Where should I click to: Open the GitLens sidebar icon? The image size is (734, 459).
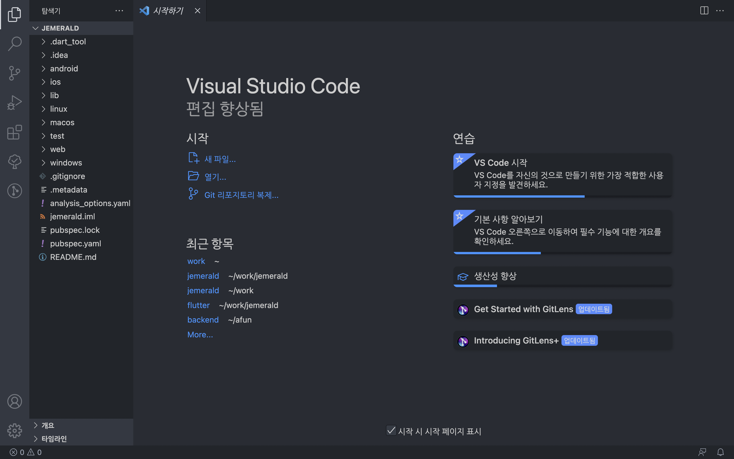click(x=15, y=191)
